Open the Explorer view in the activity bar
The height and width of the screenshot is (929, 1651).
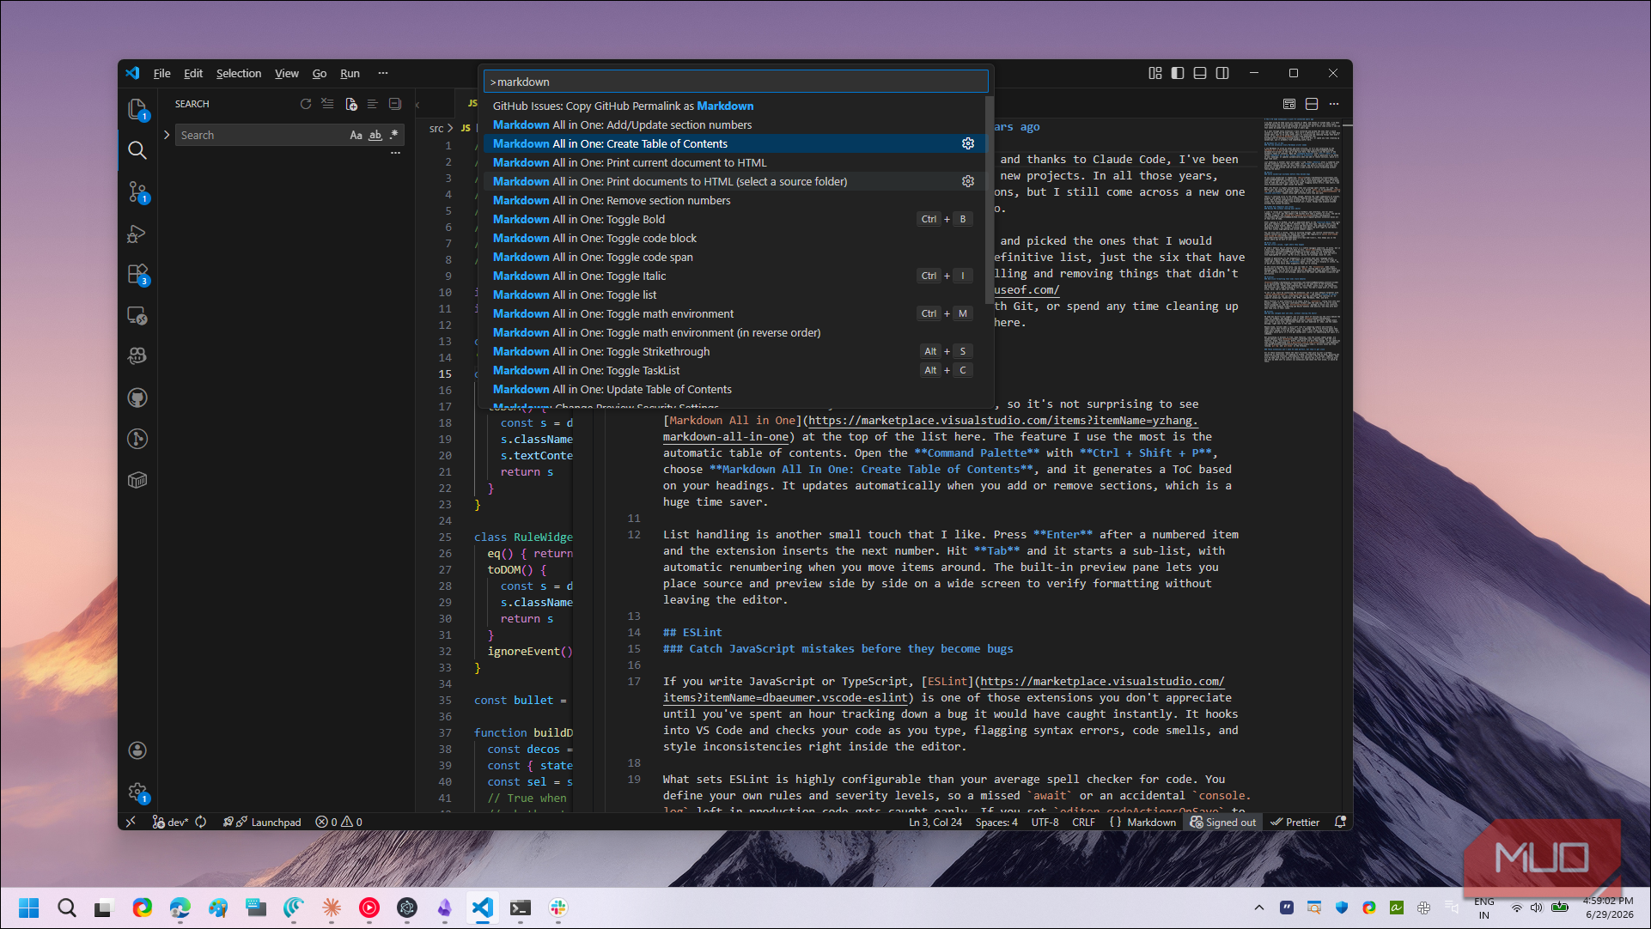coord(137,109)
